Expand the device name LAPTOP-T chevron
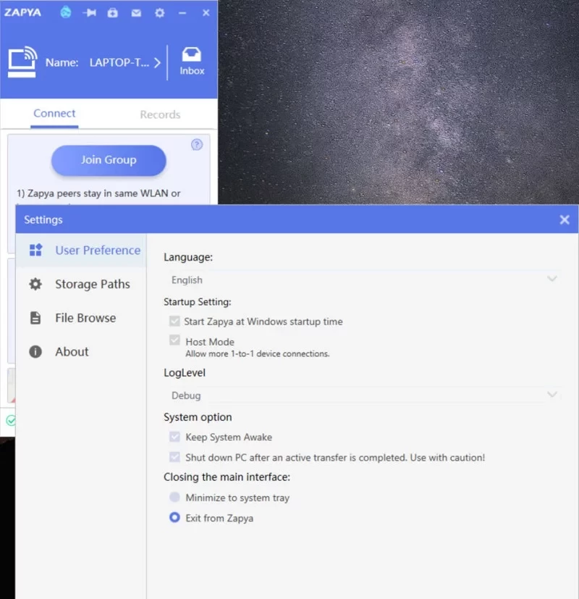Viewport: 579px width, 599px height. (157, 63)
